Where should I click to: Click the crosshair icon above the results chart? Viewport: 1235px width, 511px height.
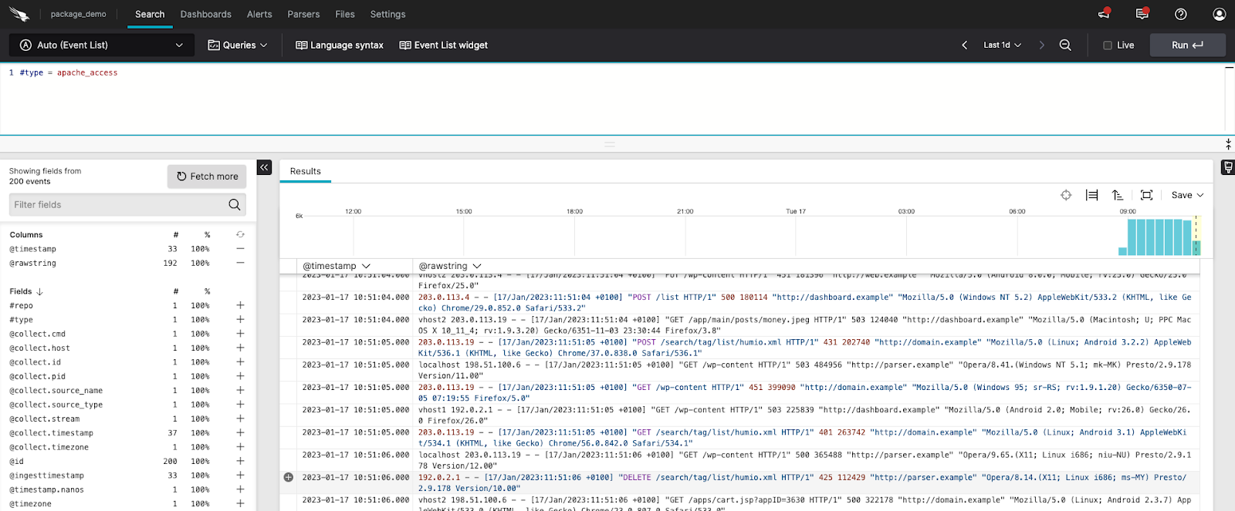coord(1066,195)
